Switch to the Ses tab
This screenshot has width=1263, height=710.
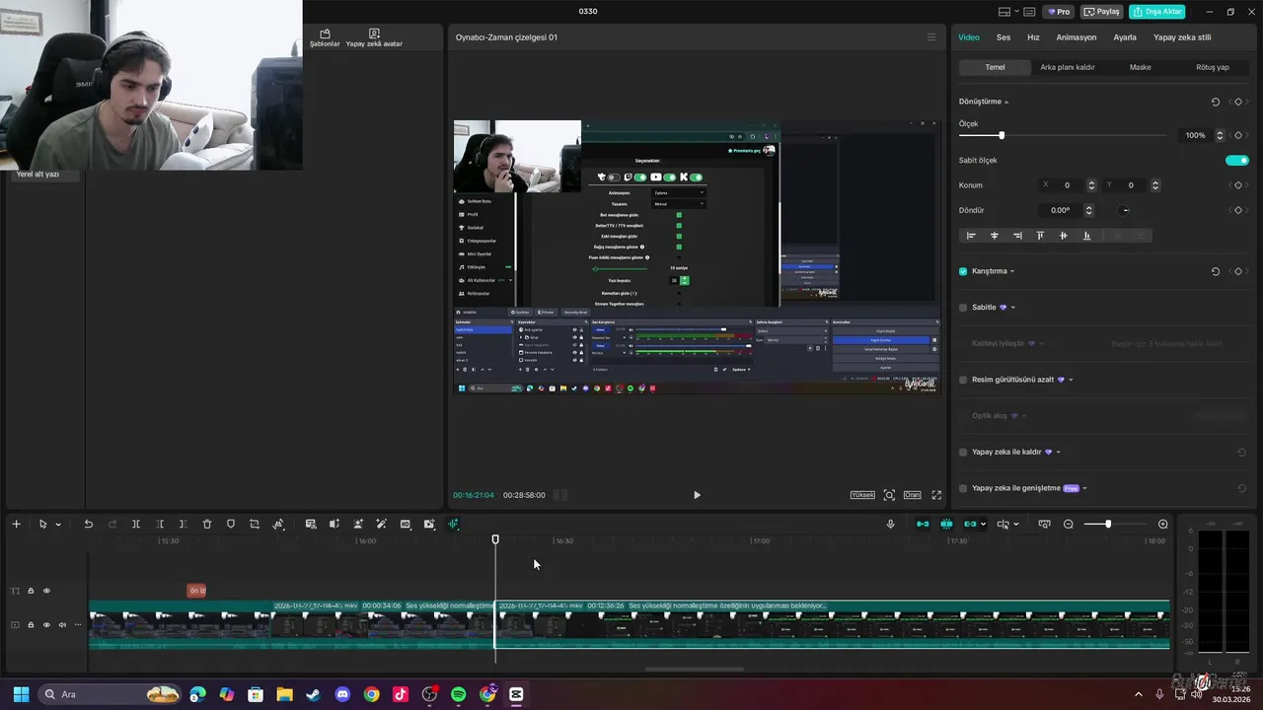point(1003,37)
